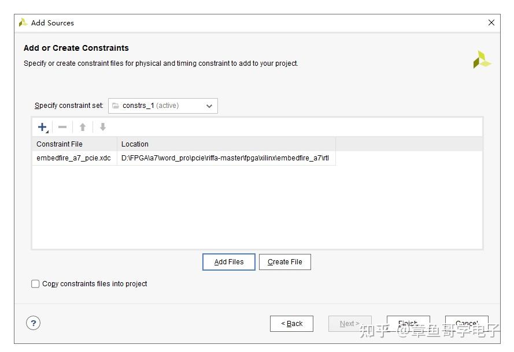
Task: Click the Constraint File column header
Action: coord(60,144)
